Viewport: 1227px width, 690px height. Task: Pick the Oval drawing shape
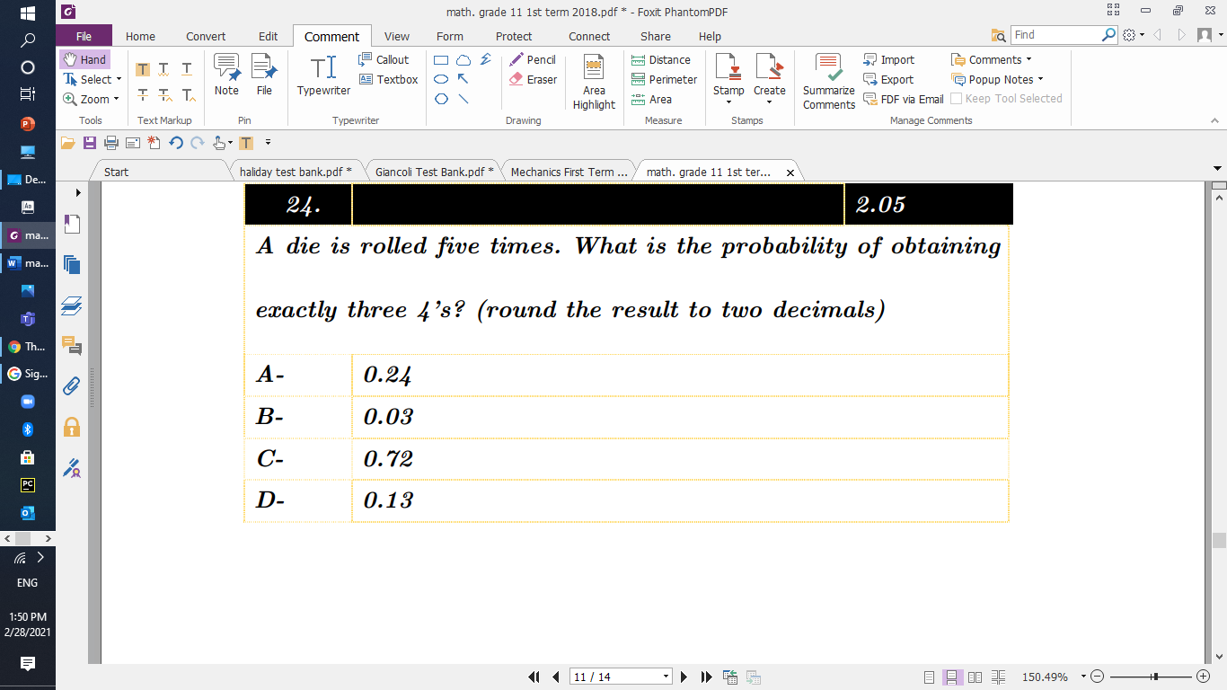(x=442, y=79)
